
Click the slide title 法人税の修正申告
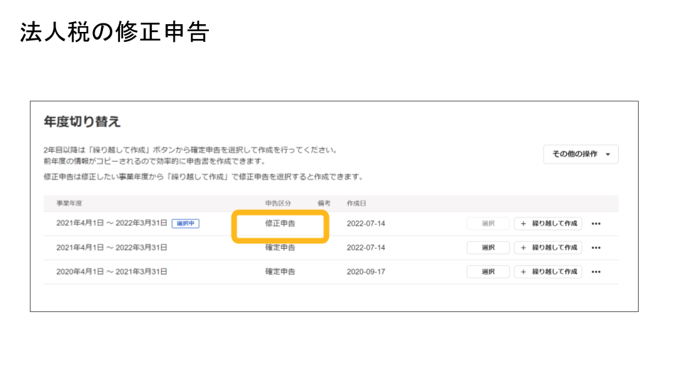114,33
